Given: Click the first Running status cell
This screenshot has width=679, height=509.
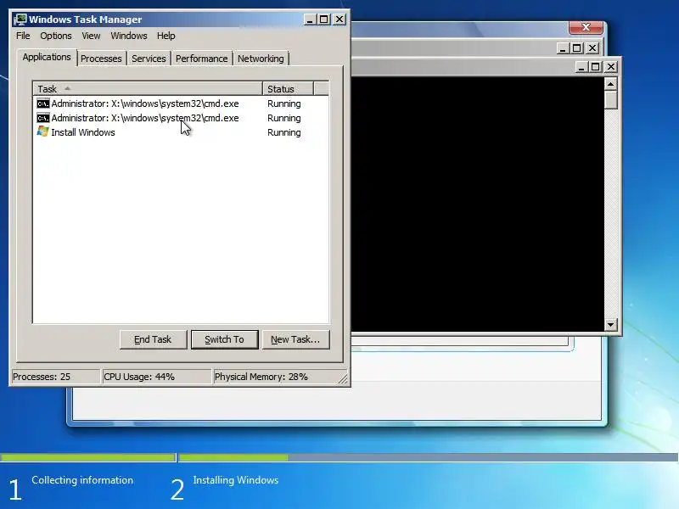Looking at the screenshot, I should click(x=284, y=103).
